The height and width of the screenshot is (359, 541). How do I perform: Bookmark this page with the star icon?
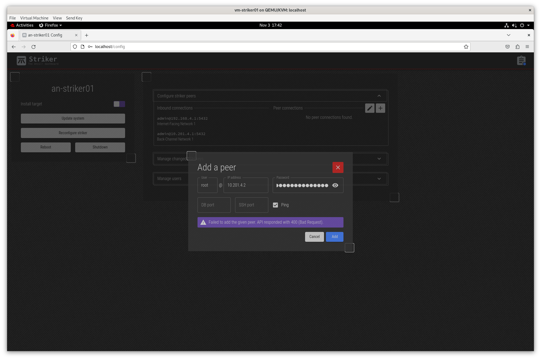pyautogui.click(x=466, y=47)
